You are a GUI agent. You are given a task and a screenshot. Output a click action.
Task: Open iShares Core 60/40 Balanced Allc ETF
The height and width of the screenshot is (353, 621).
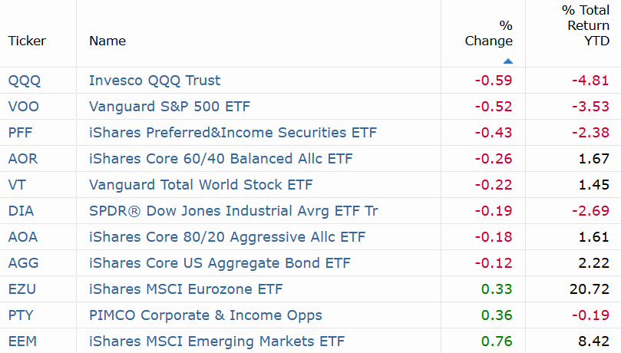click(x=220, y=159)
